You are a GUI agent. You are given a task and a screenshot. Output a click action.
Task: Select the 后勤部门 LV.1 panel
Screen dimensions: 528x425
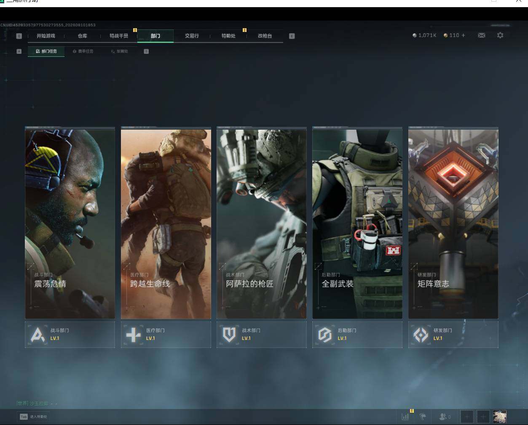[x=357, y=335]
